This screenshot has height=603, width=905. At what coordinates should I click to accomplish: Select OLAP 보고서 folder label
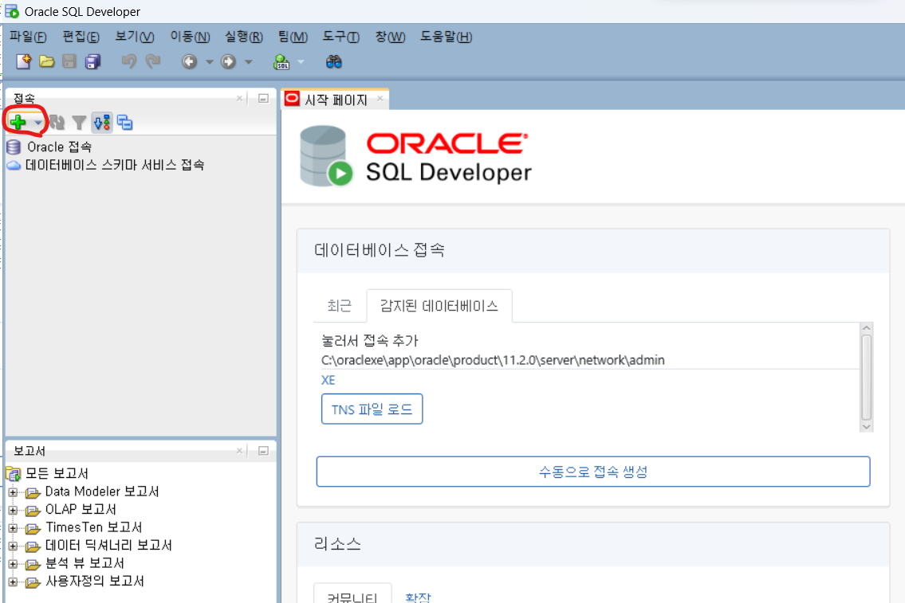[81, 510]
